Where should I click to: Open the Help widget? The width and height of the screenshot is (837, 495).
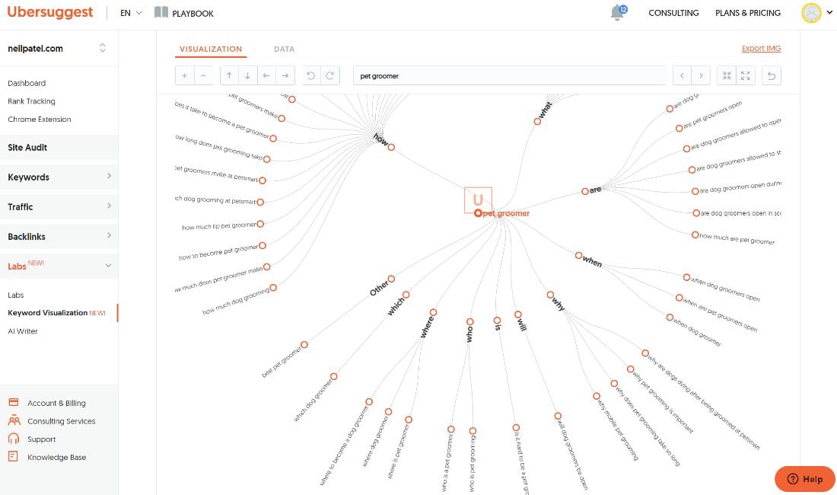click(x=804, y=479)
